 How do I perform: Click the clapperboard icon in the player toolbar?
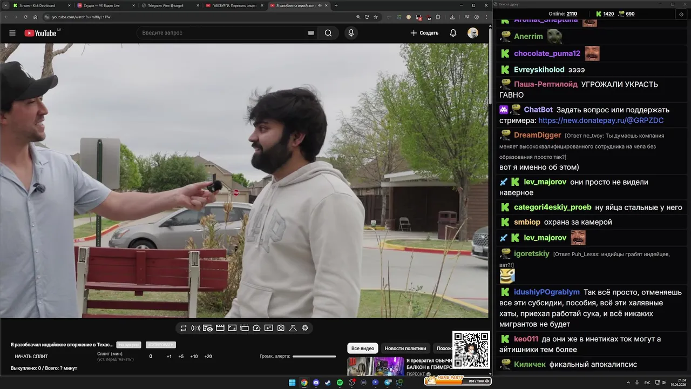pos(220,328)
